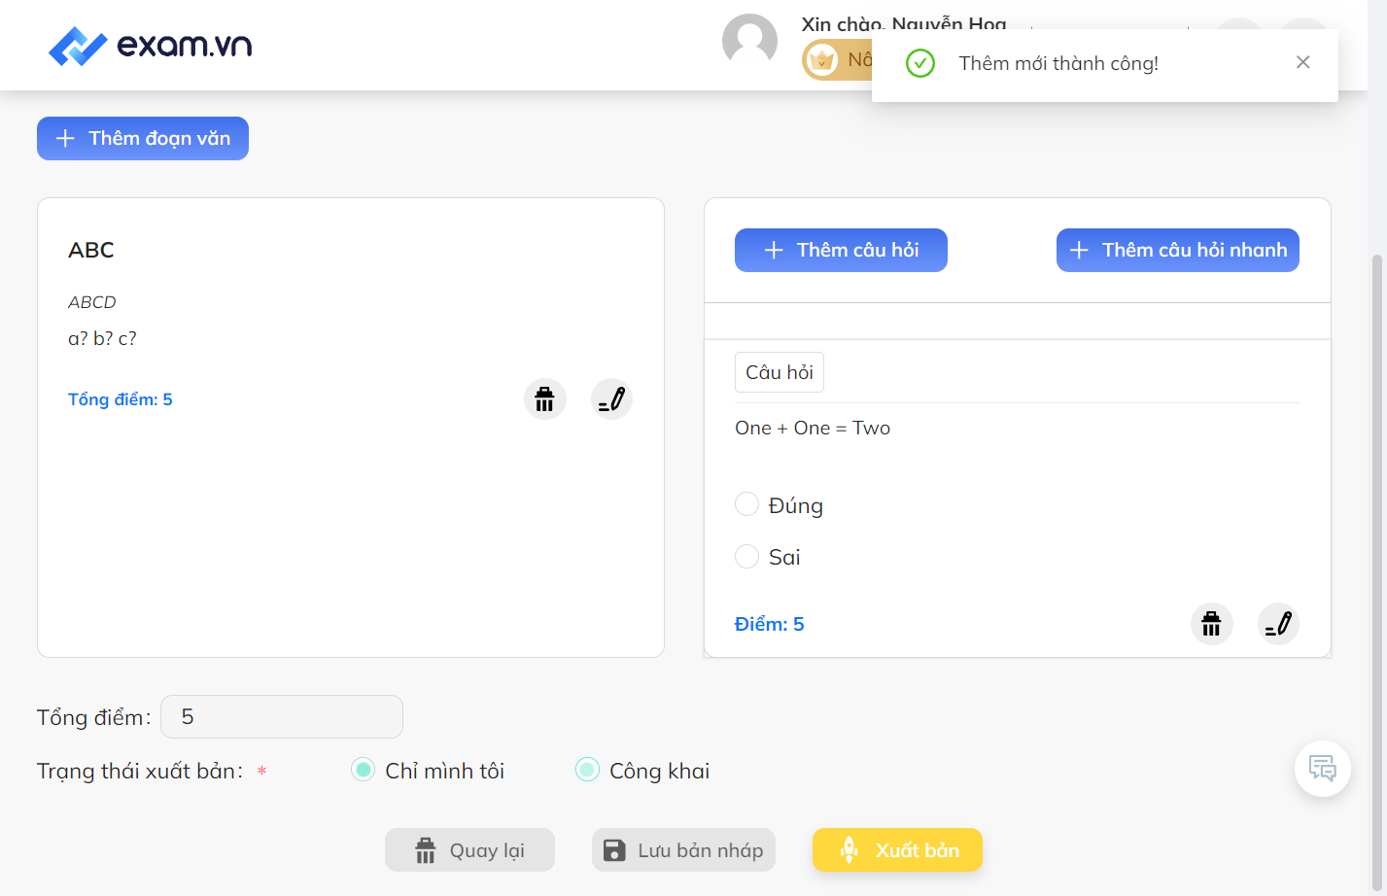This screenshot has width=1387, height=896.
Task: Click the Điểm: 5 question score
Action: coord(770,624)
